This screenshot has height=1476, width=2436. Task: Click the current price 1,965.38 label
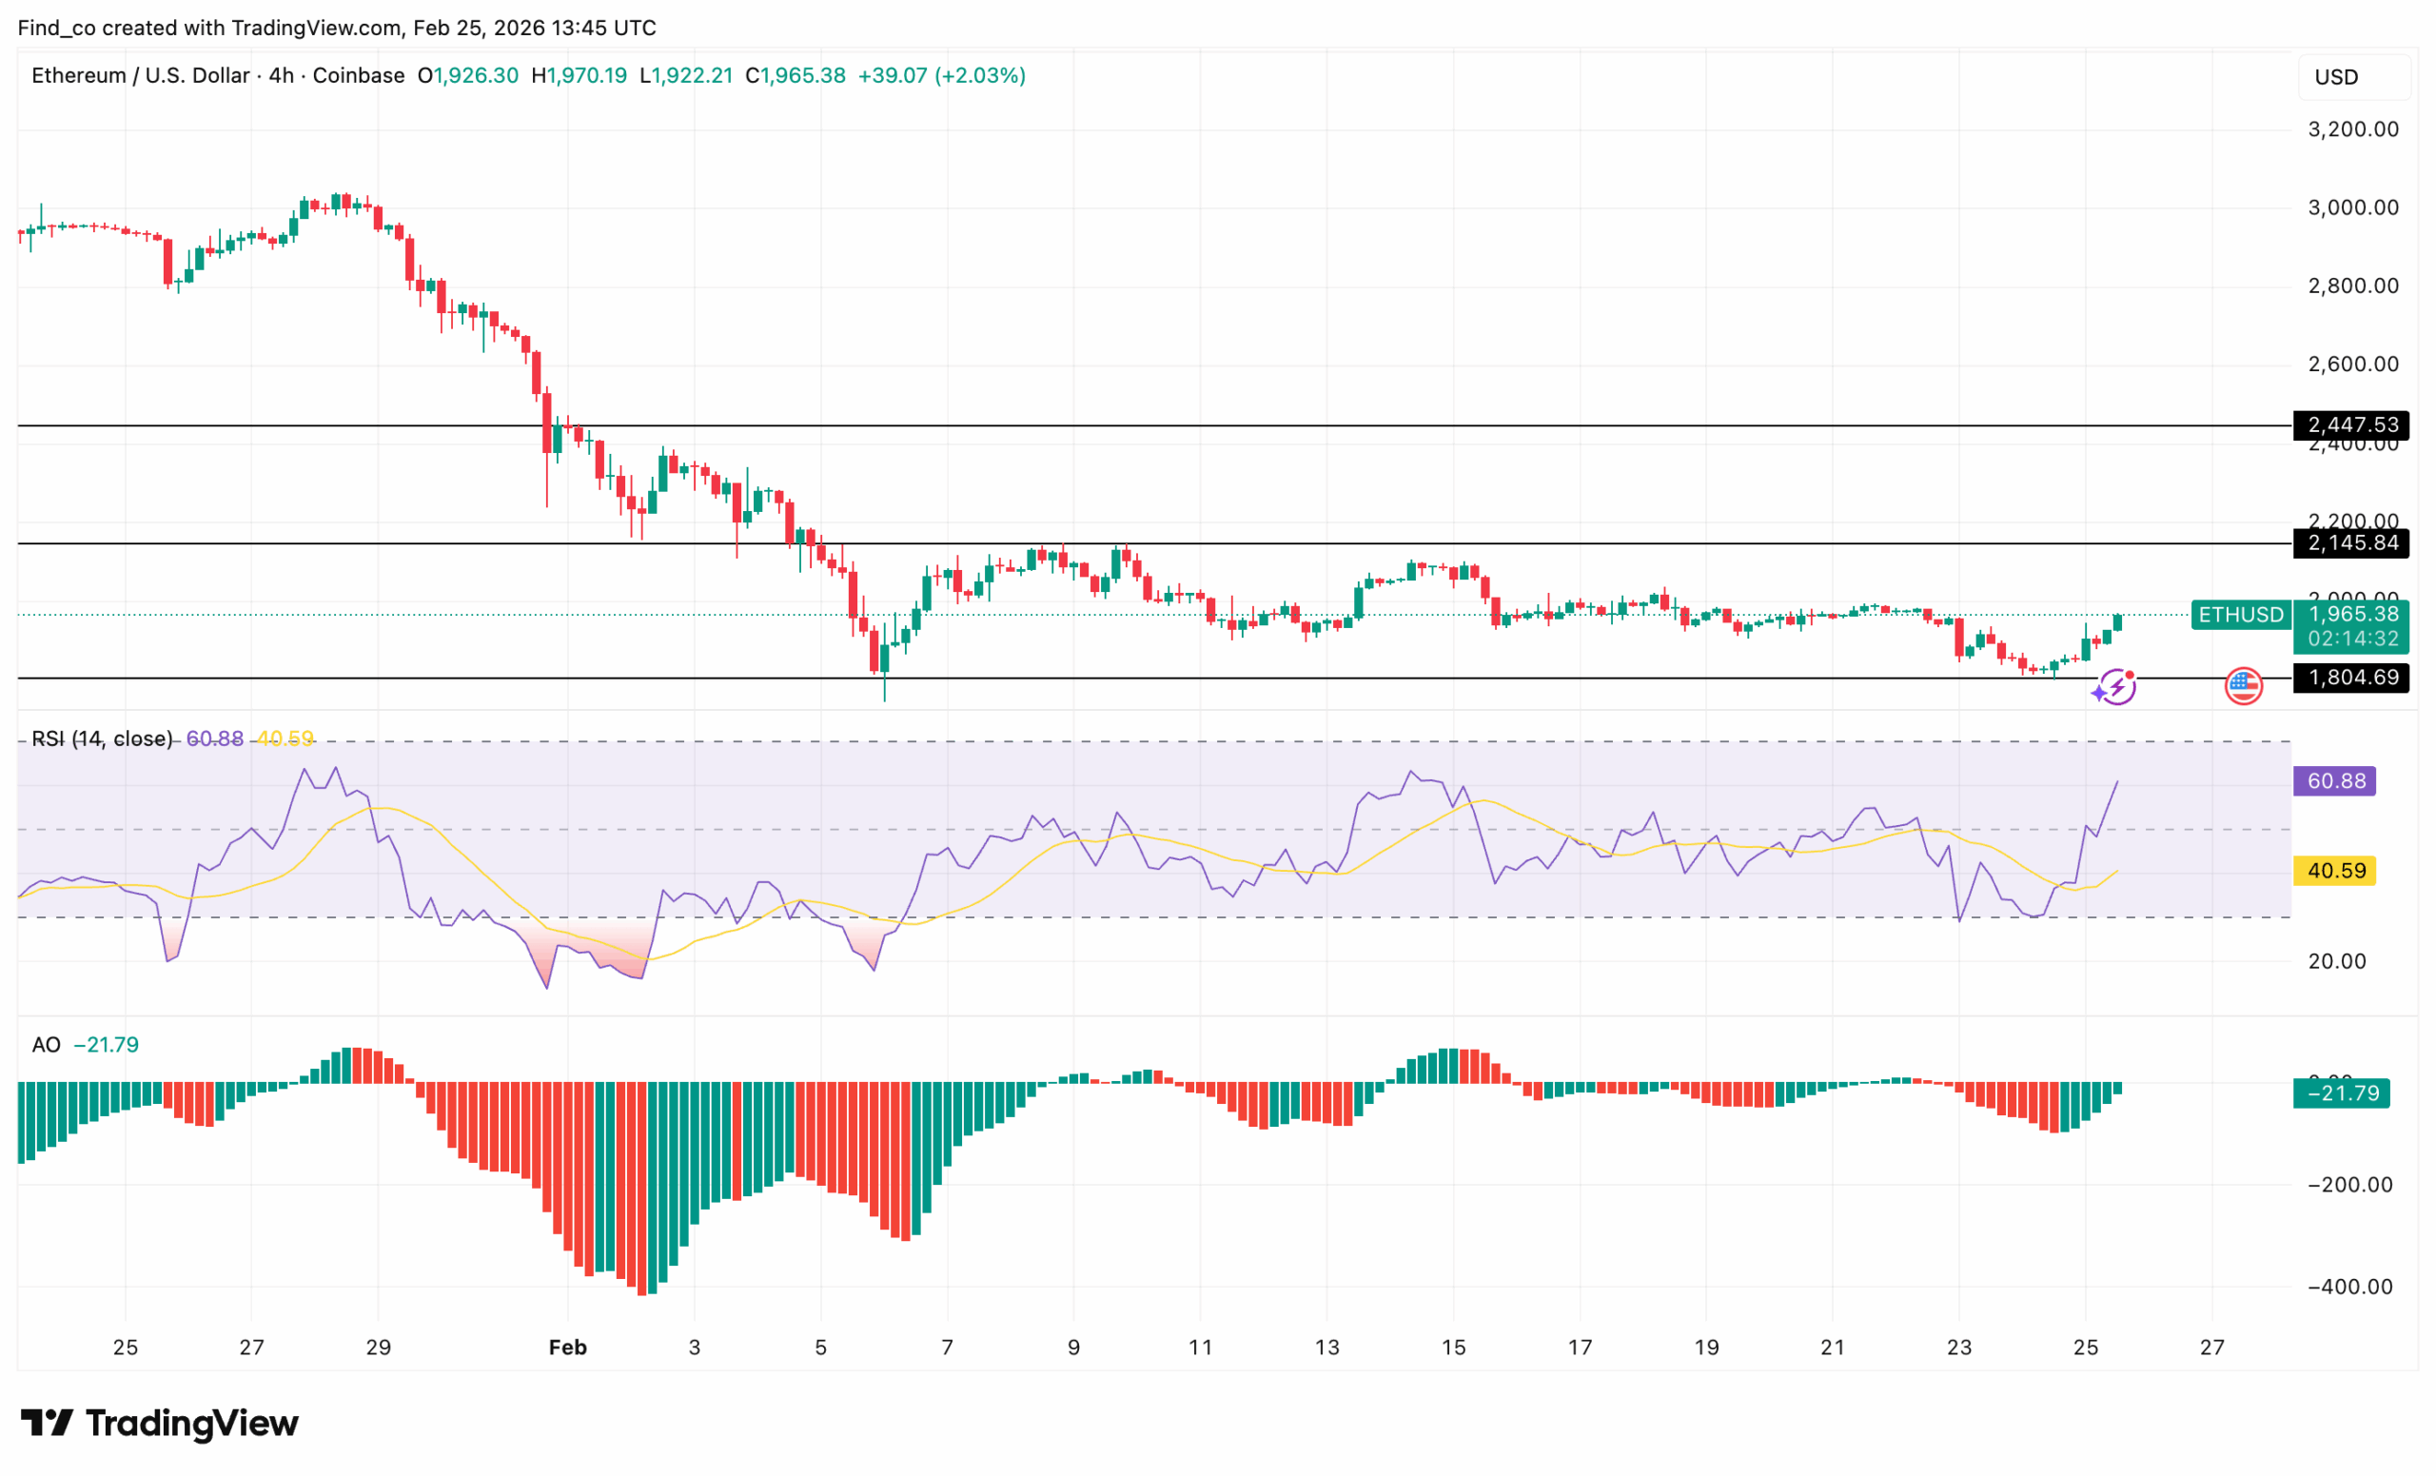click(x=2351, y=614)
